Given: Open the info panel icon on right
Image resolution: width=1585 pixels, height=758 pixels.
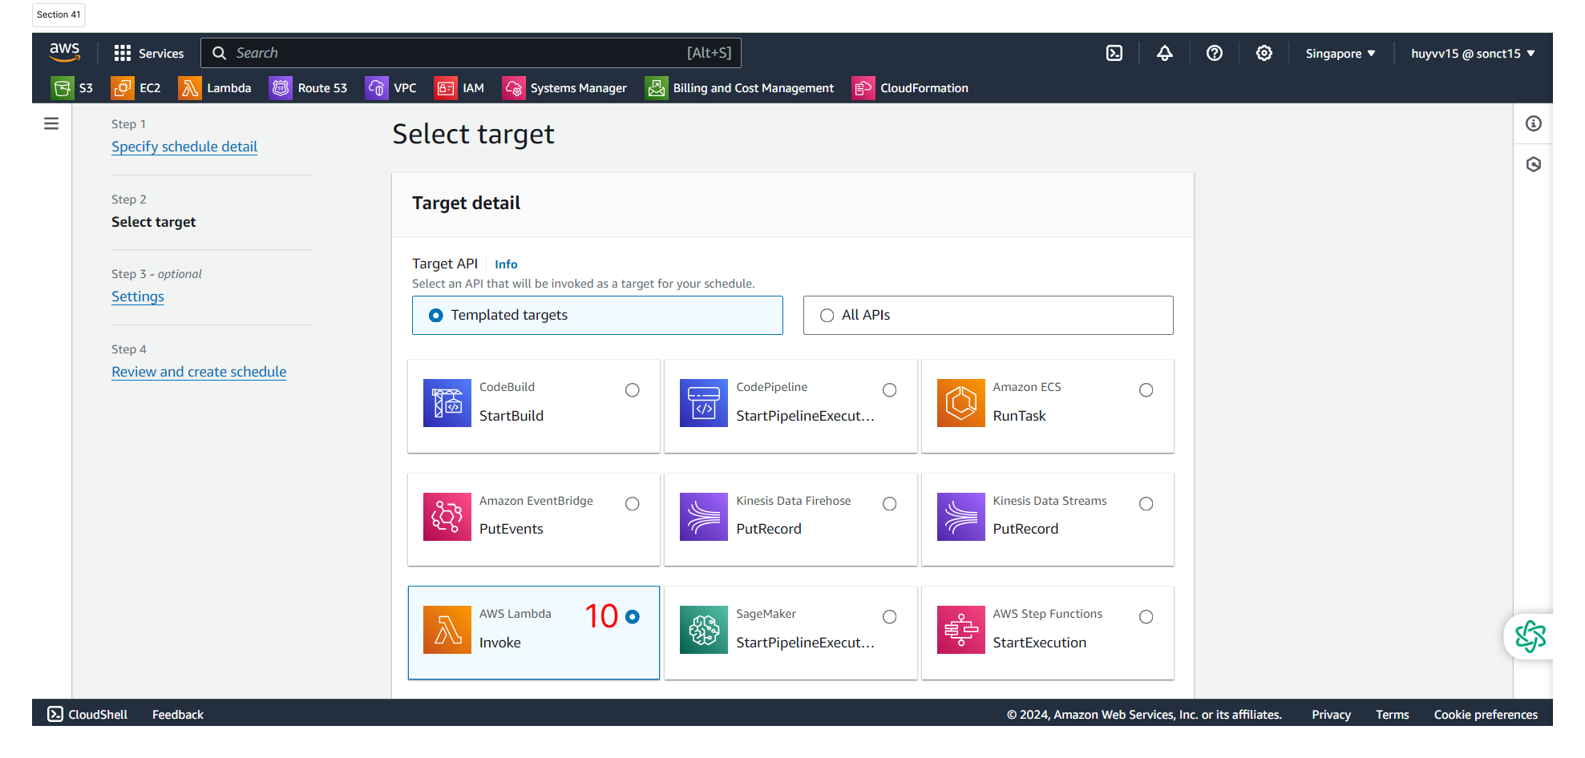Looking at the screenshot, I should coord(1534,123).
